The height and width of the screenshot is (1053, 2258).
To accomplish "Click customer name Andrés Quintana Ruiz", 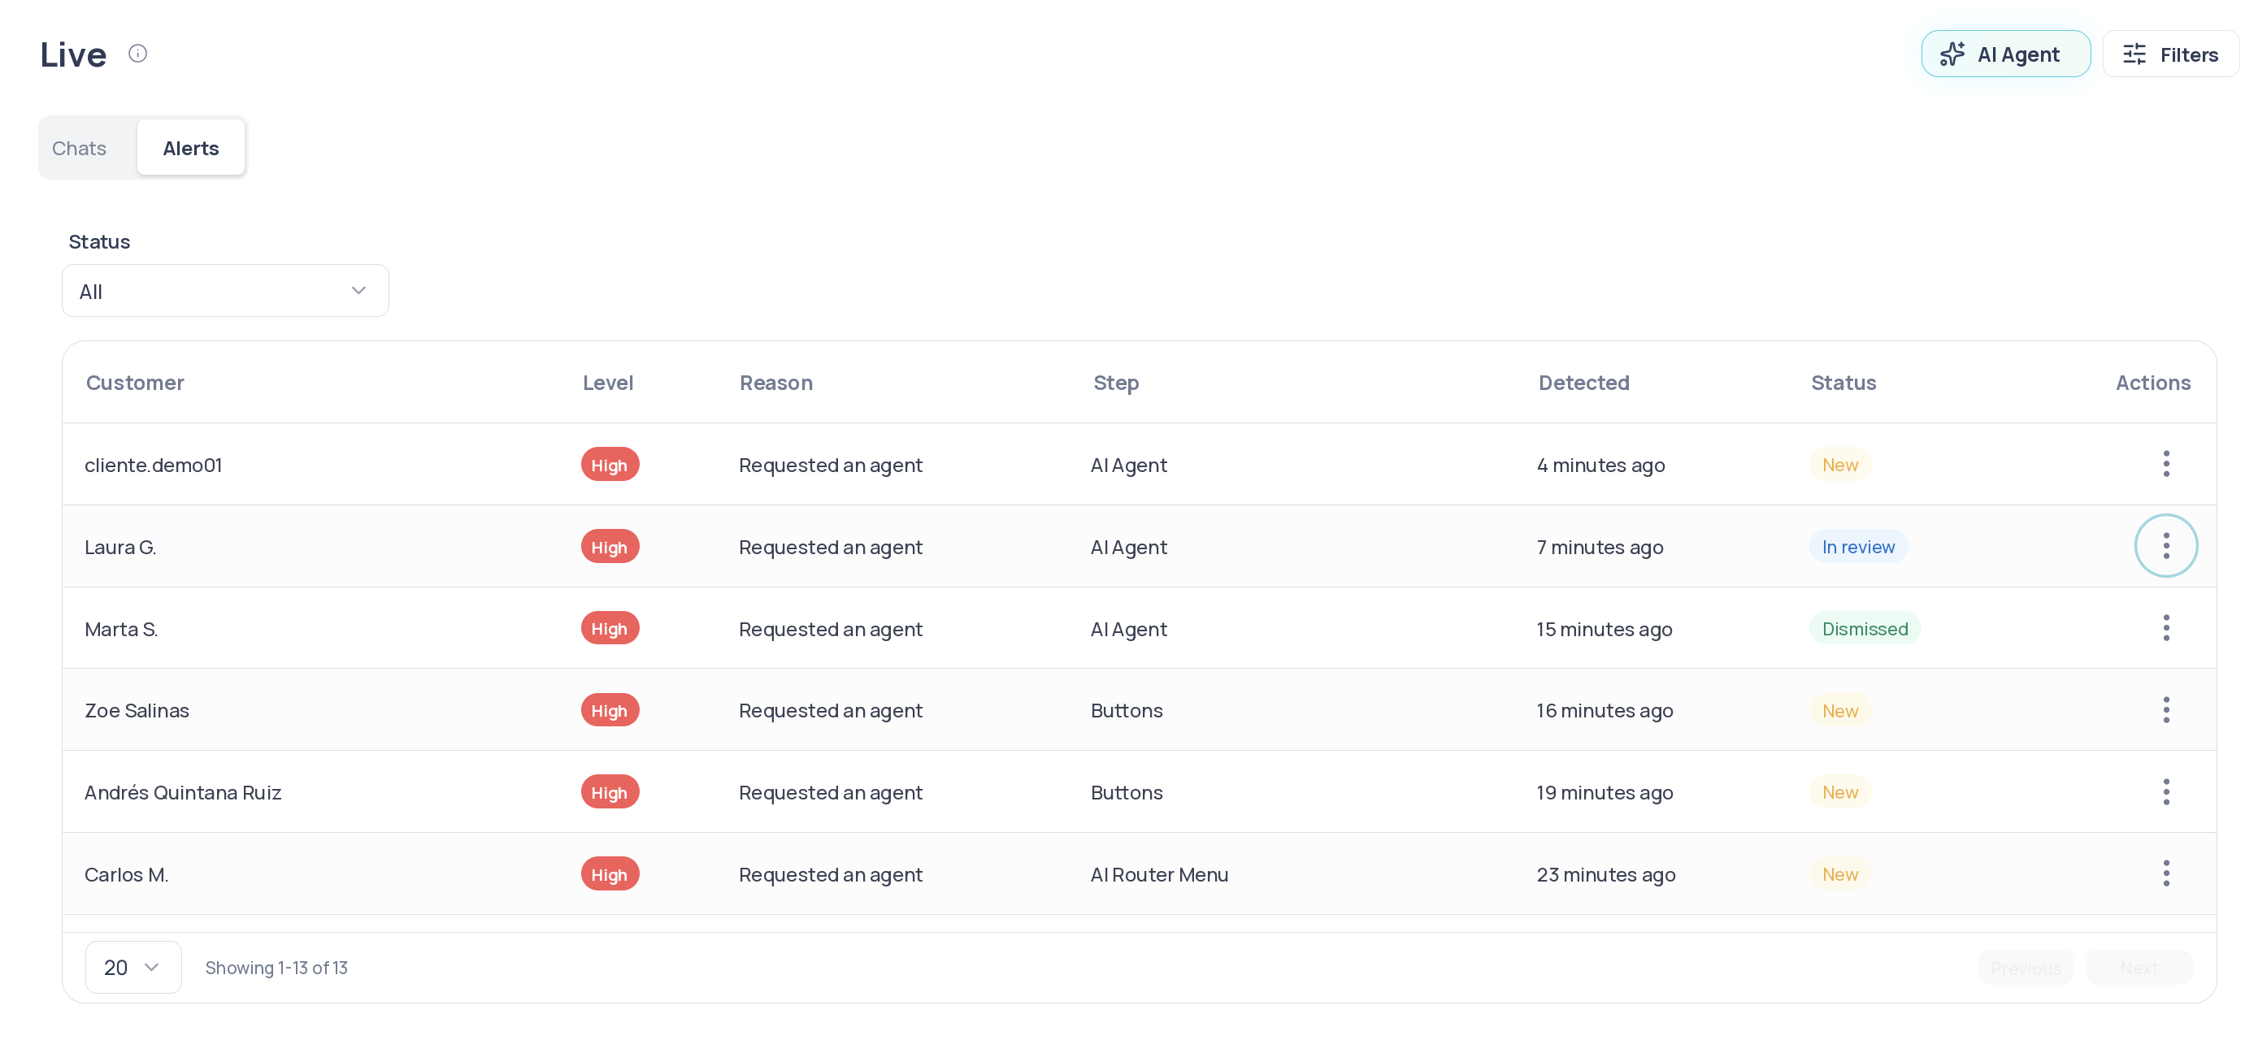I will 183,793.
